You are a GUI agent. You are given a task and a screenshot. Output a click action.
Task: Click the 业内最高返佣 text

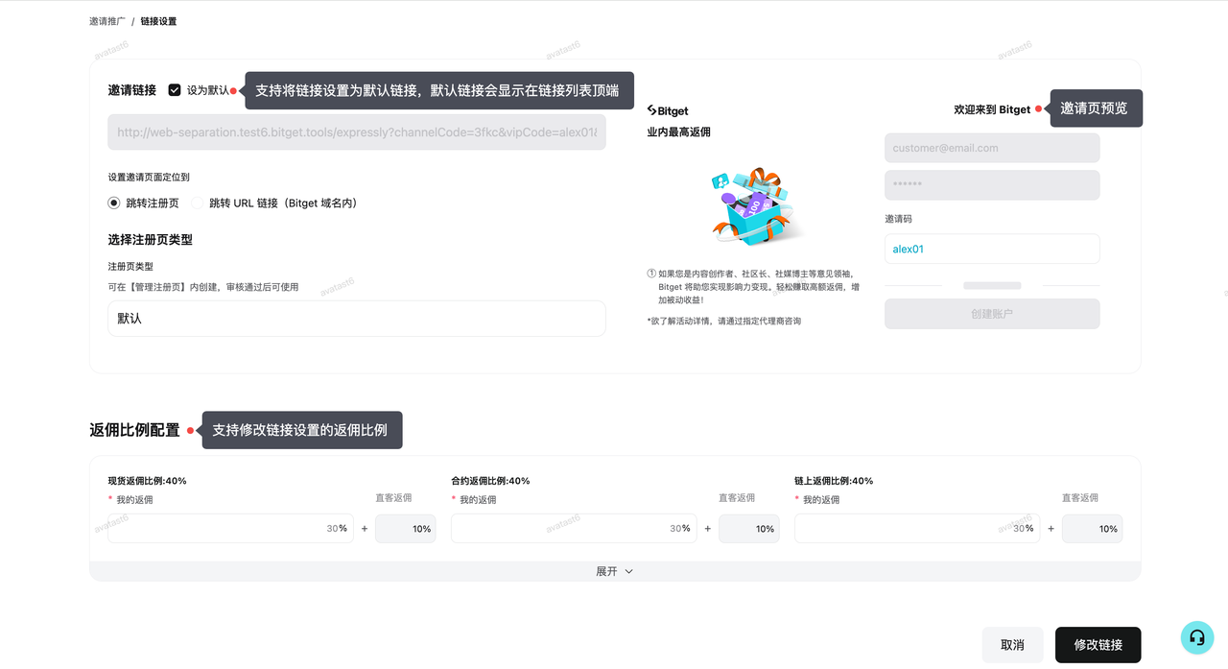click(678, 132)
